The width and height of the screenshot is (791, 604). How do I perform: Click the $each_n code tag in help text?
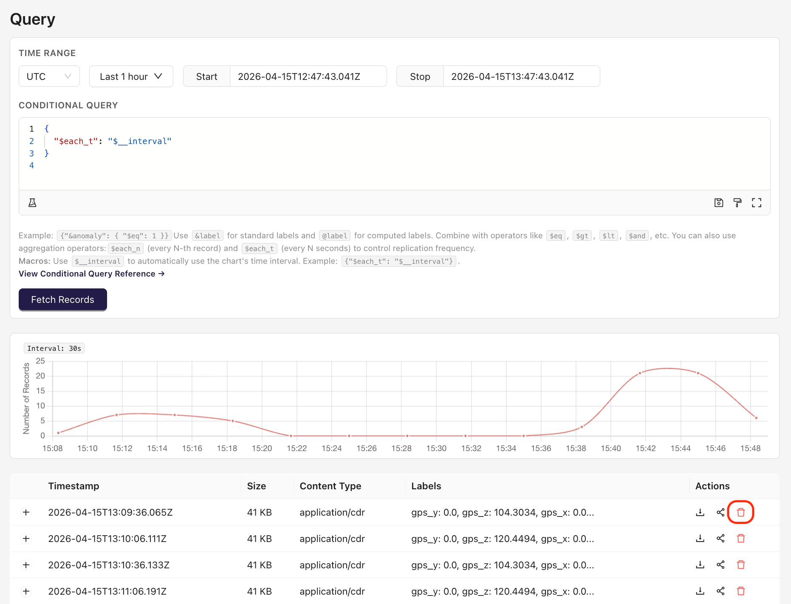tap(126, 248)
